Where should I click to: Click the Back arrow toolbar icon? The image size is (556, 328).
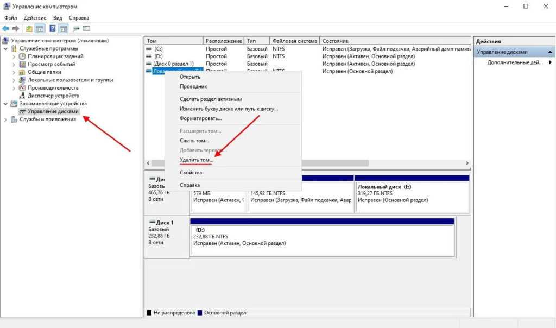(5, 29)
